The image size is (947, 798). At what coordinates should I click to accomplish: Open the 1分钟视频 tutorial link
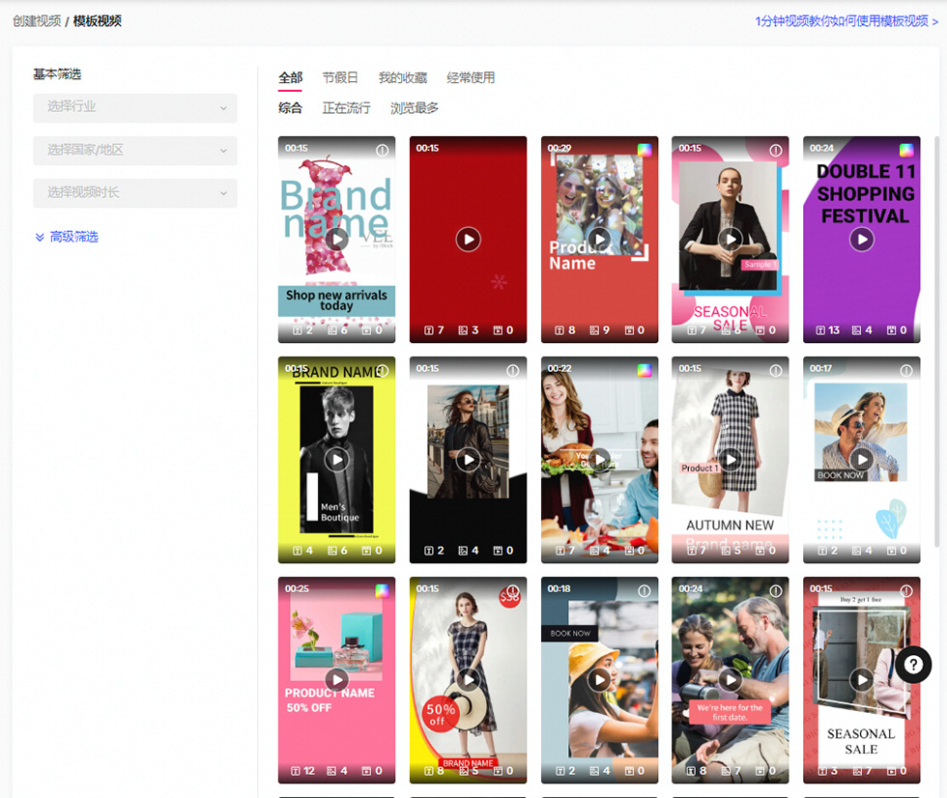pos(847,20)
